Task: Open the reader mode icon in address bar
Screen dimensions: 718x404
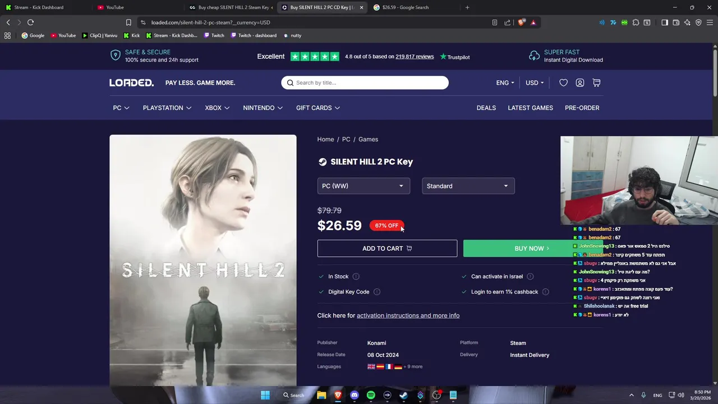Action: (494, 22)
